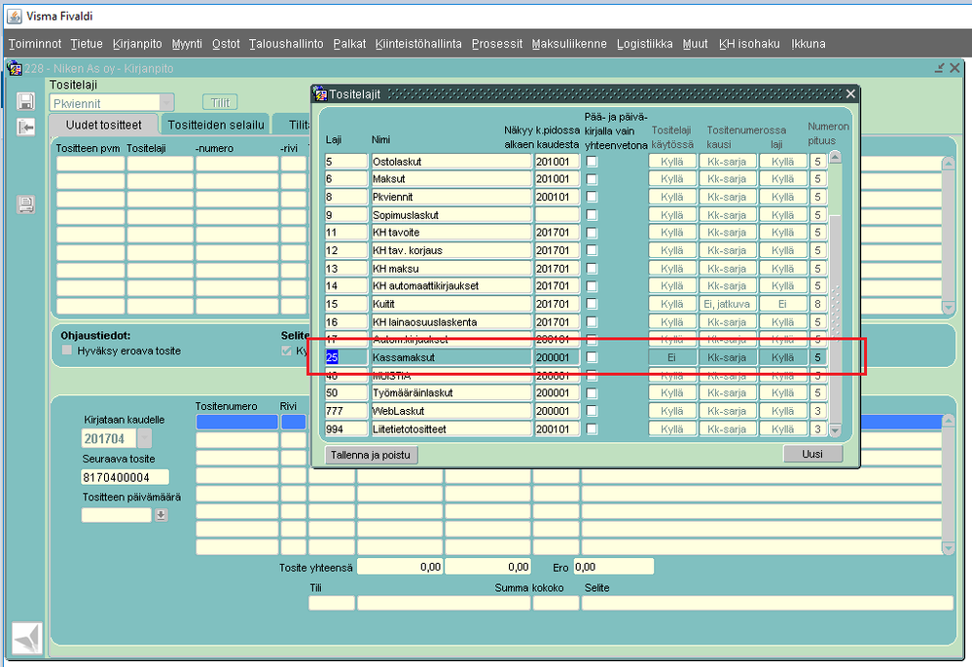The height and width of the screenshot is (667, 972).
Task: Switch to Uudet tositteet tab
Action: click(x=103, y=125)
